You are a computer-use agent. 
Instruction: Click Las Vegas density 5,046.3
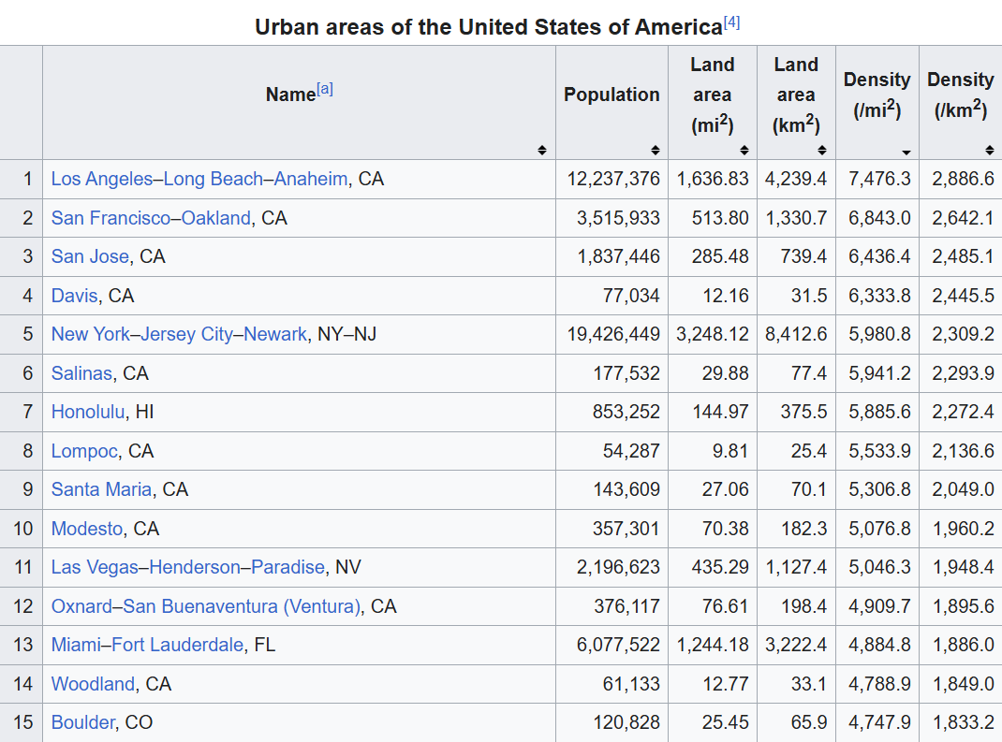point(879,567)
